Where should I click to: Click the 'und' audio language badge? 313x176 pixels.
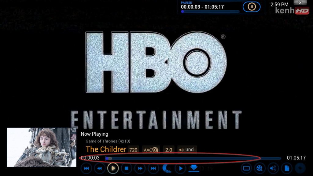tap(187, 150)
